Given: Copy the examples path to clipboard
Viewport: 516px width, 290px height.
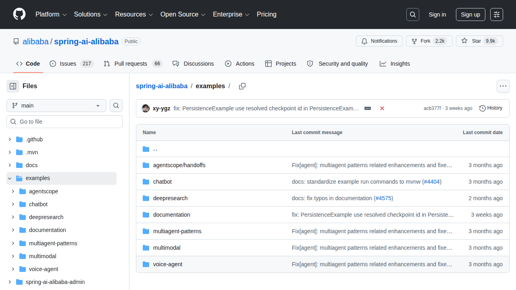Looking at the screenshot, I should pos(242,86).
